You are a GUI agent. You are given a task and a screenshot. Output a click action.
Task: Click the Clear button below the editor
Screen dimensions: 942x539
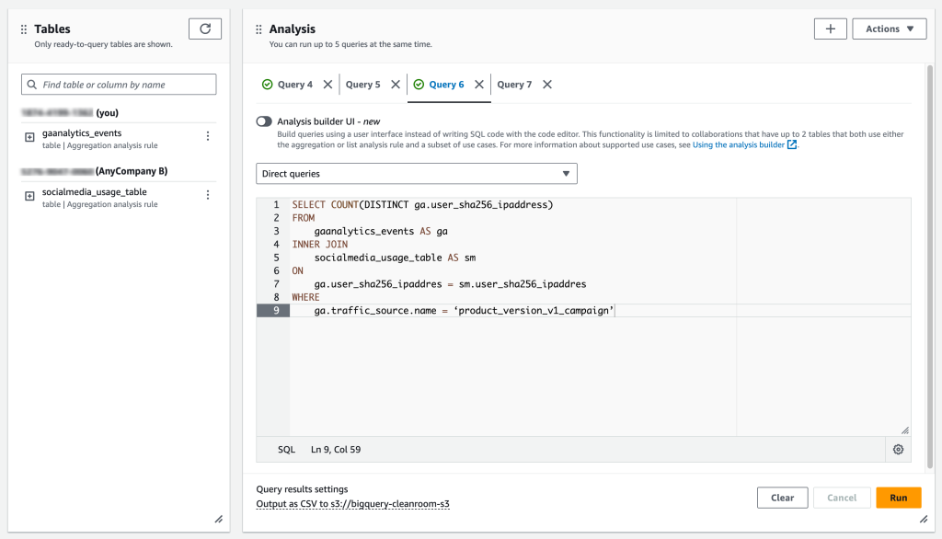point(782,497)
